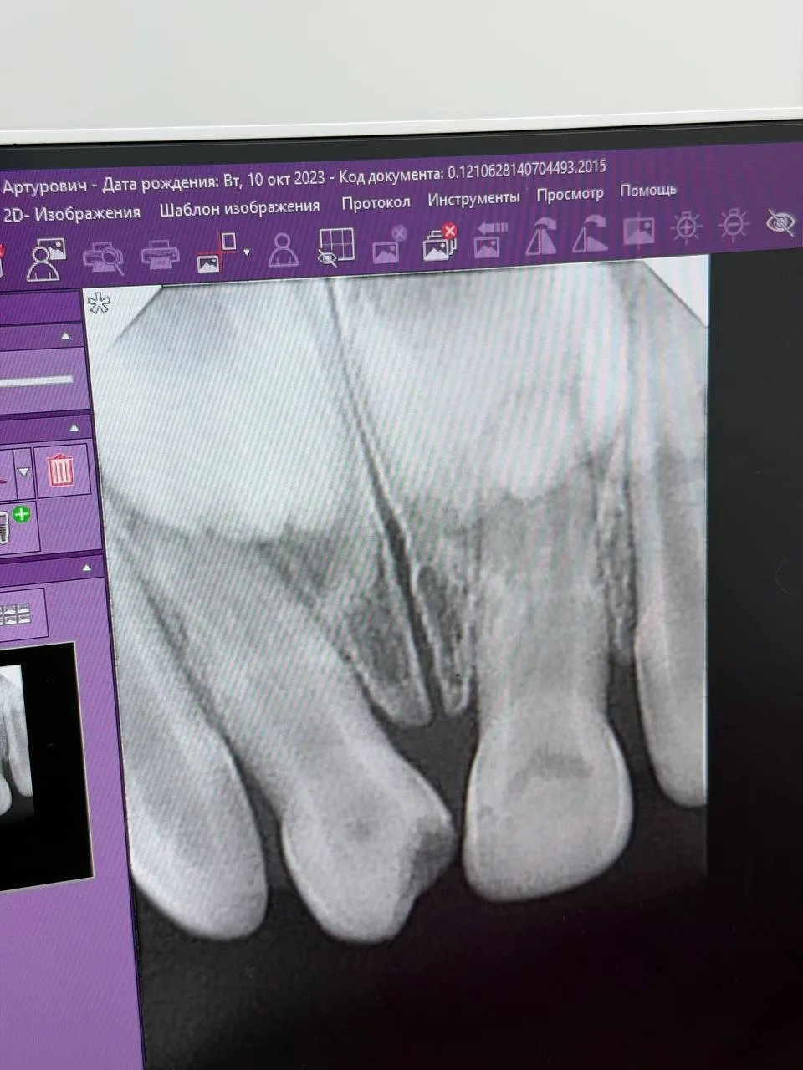Adjust the white slider bar in side panel
803x1070 pixels.
point(35,382)
